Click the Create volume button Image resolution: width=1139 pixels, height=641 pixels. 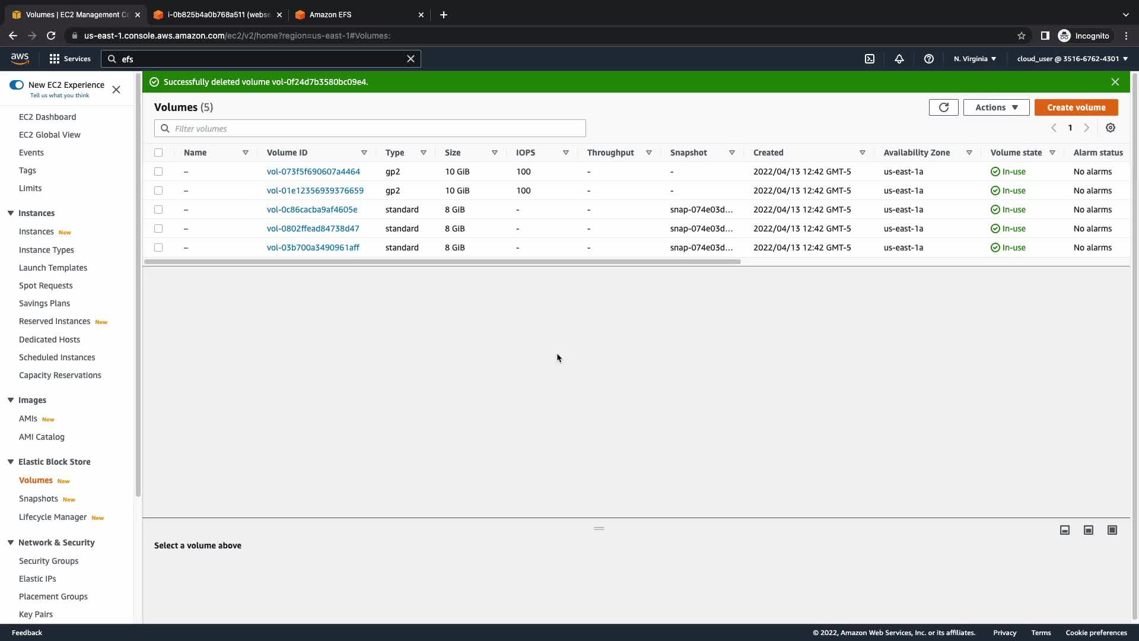1076,107
